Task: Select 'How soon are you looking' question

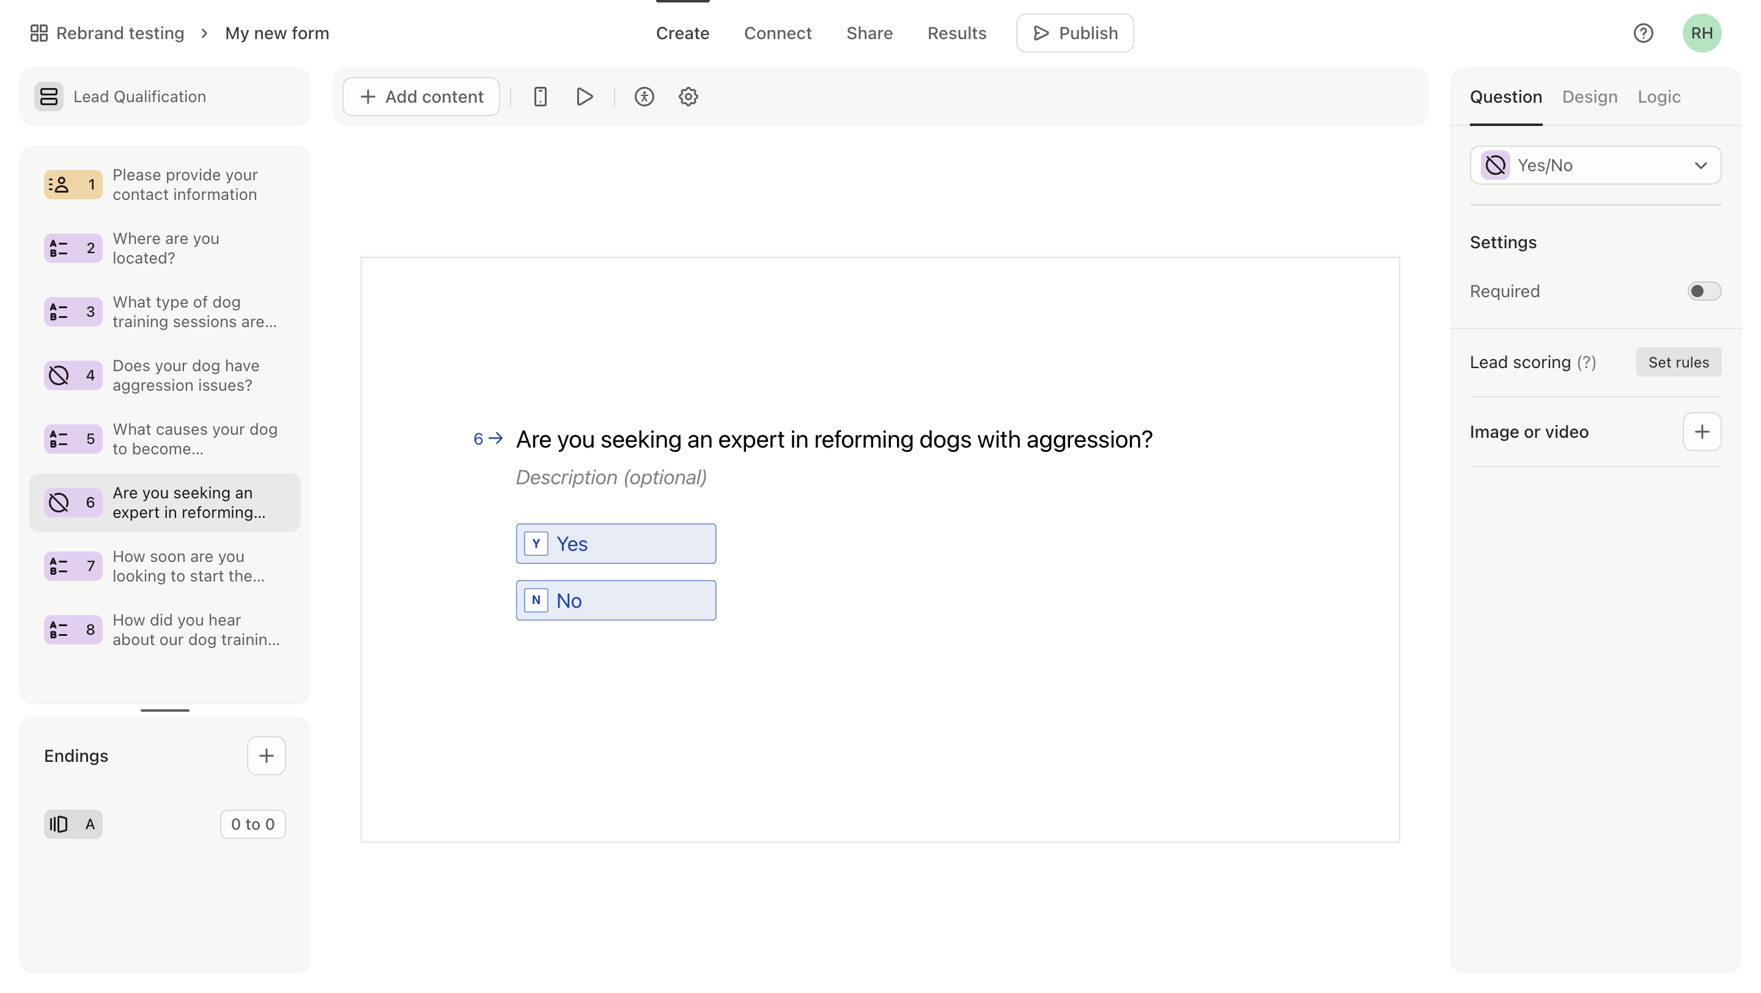Action: (164, 566)
